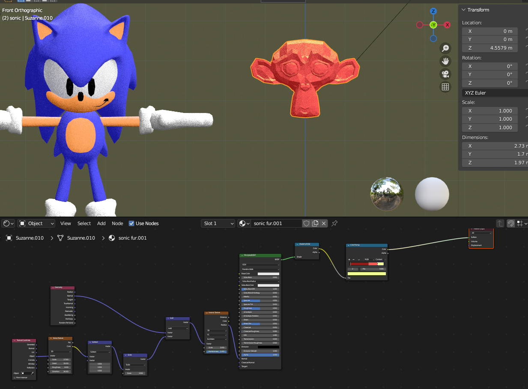Collapse the Principled BSDF node
This screenshot has height=389, width=528.
tap(242, 255)
